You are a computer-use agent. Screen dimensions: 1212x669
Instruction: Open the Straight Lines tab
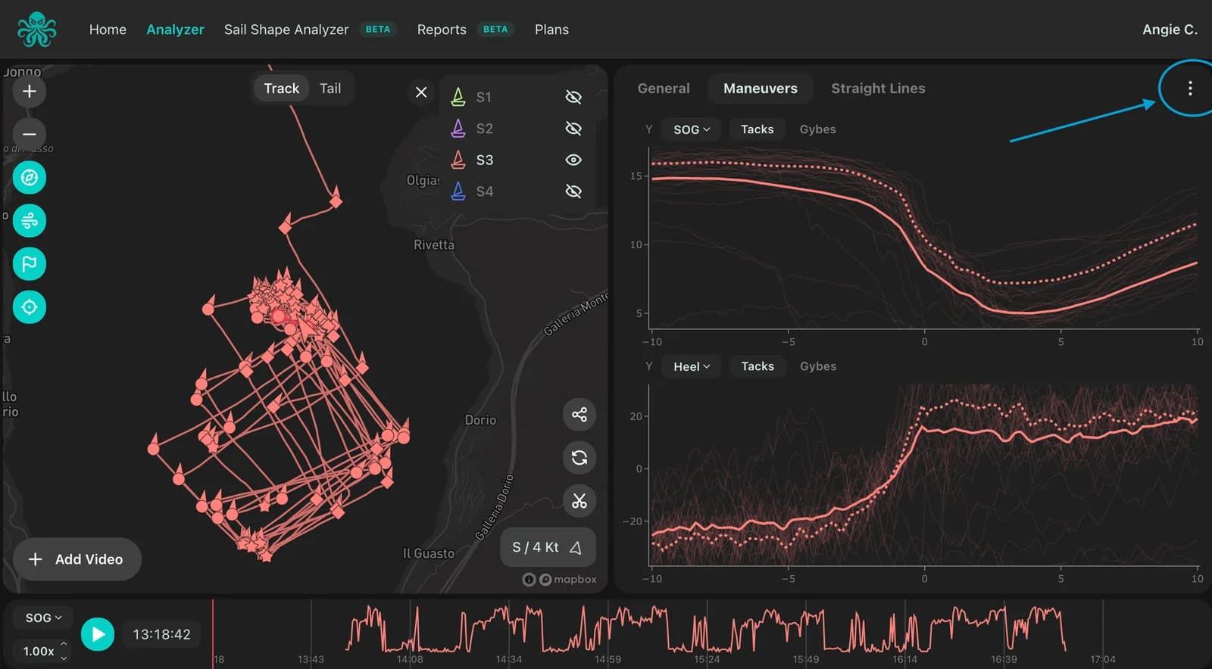coord(878,89)
